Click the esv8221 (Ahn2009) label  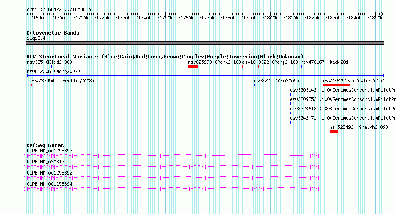pos(276,81)
